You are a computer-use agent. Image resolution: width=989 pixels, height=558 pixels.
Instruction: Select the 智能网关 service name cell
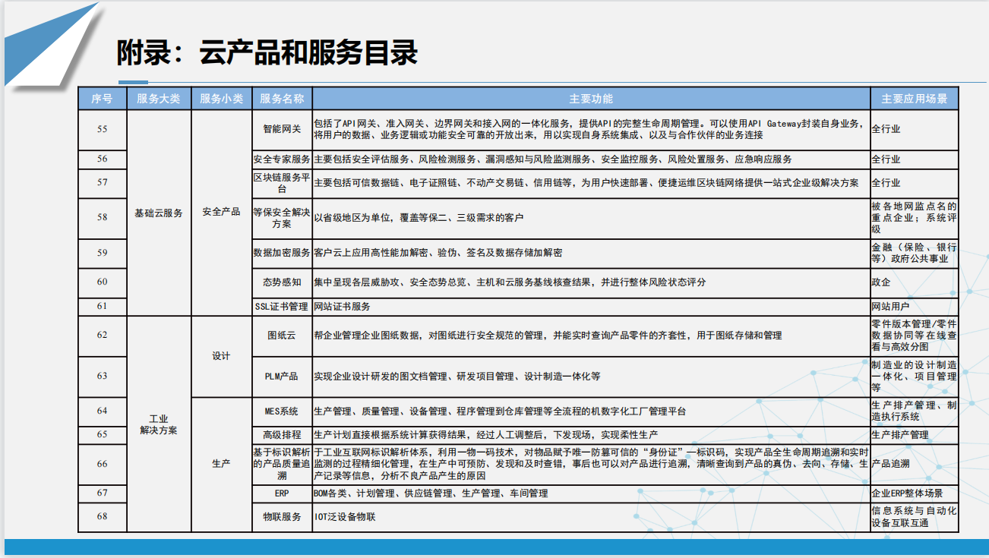point(282,129)
